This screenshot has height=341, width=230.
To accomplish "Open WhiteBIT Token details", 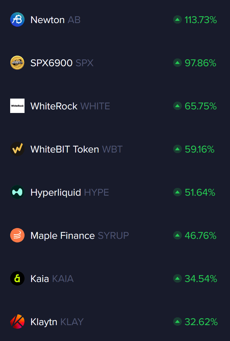I will click(65, 149).
